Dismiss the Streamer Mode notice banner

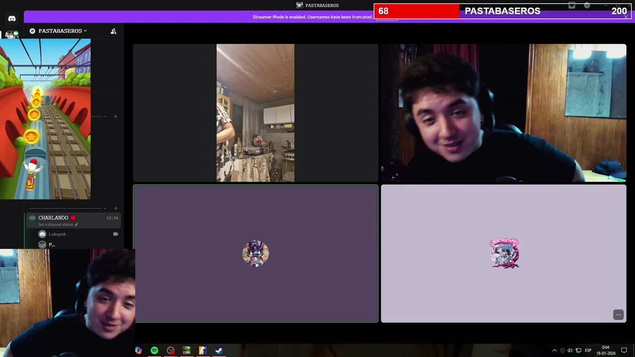pyautogui.click(x=626, y=17)
